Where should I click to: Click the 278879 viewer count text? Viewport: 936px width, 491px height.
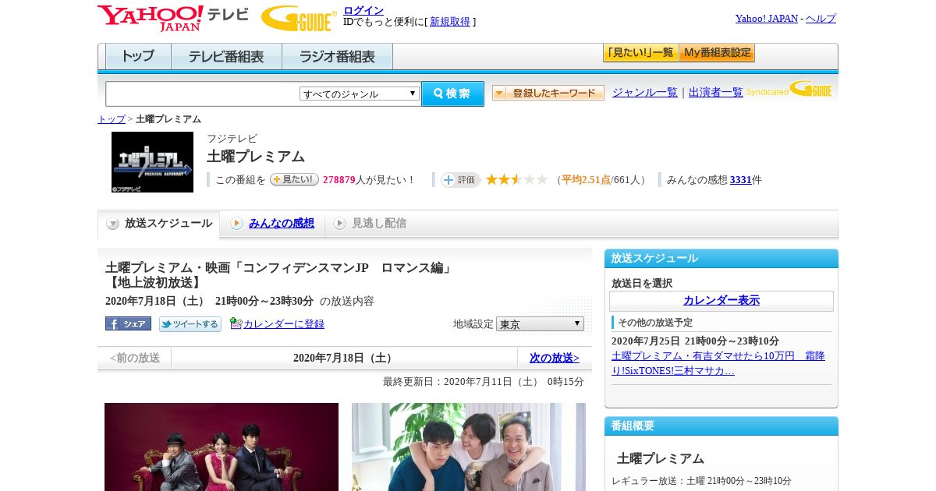(x=339, y=180)
